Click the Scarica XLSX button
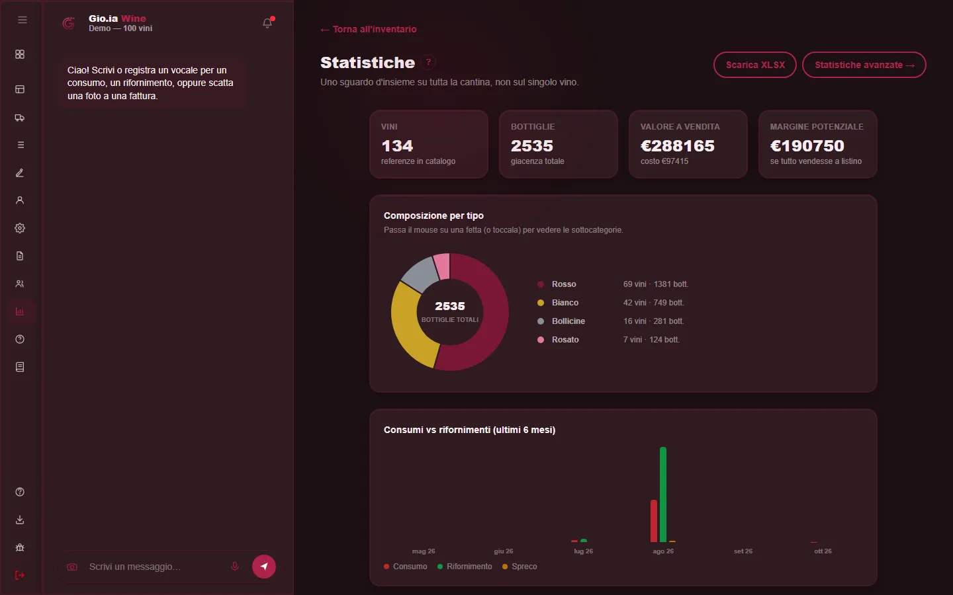The height and width of the screenshot is (595, 953). (755, 65)
